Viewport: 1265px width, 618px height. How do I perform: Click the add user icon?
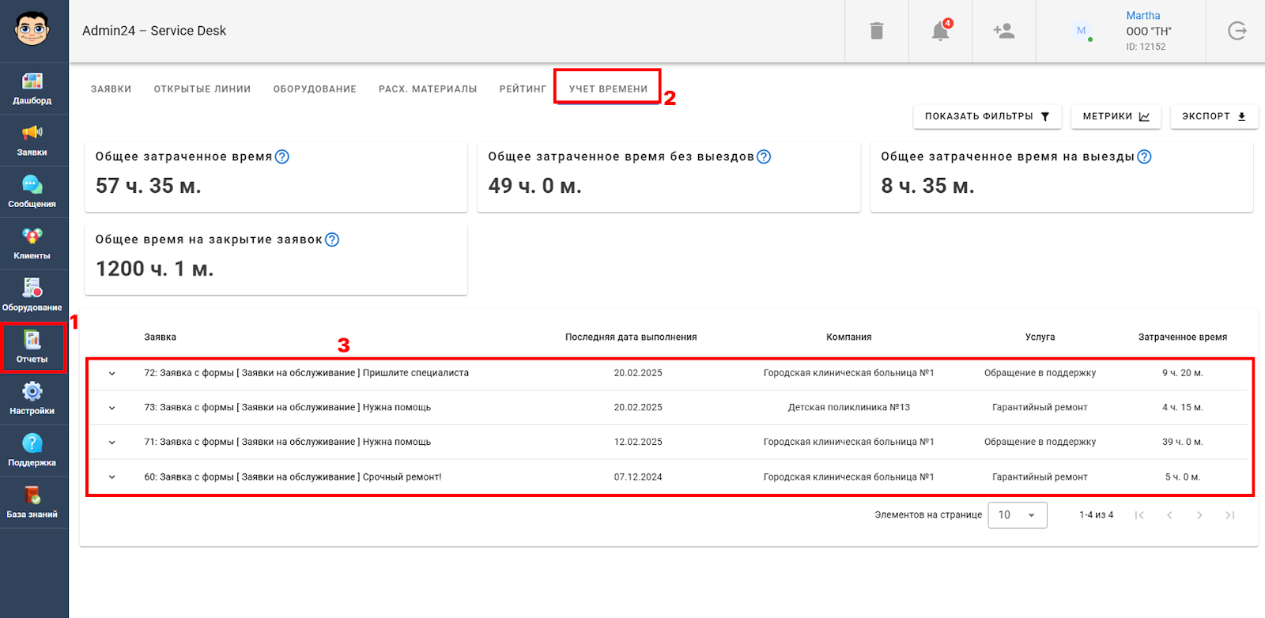1003,31
